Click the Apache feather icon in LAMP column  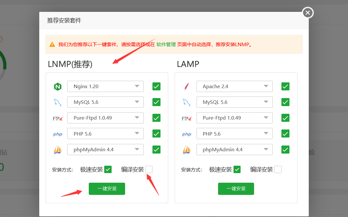(187, 86)
